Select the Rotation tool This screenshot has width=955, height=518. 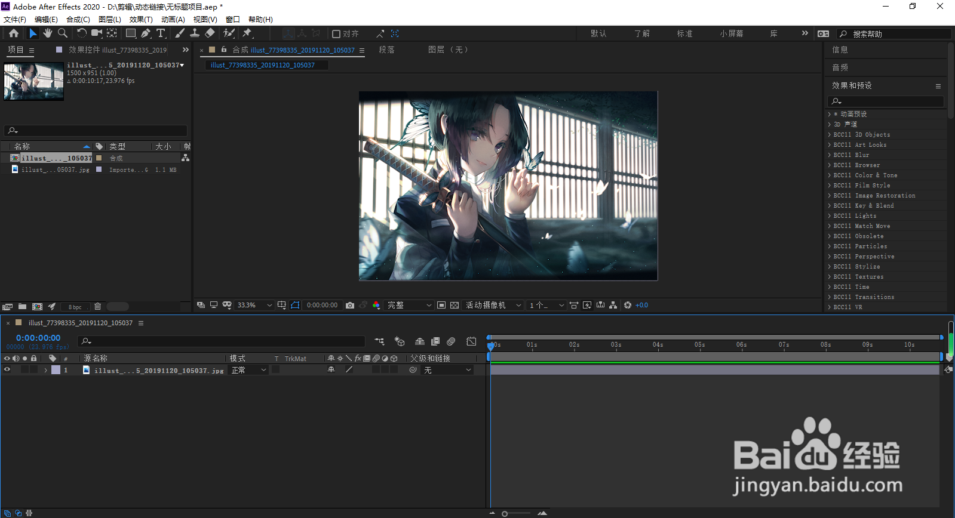click(x=82, y=33)
